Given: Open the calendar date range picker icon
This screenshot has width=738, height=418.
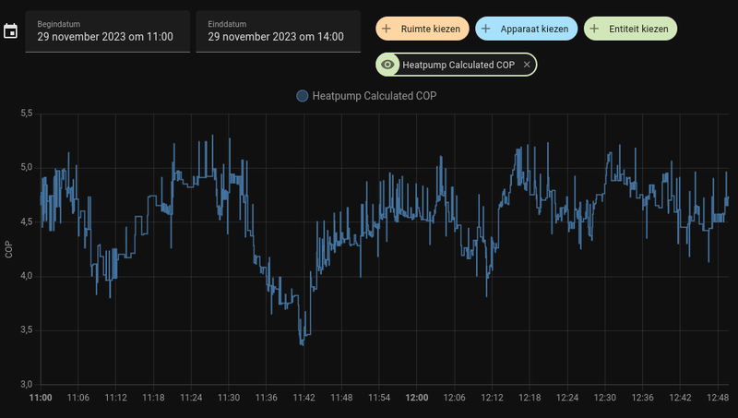Looking at the screenshot, I should (x=10, y=31).
